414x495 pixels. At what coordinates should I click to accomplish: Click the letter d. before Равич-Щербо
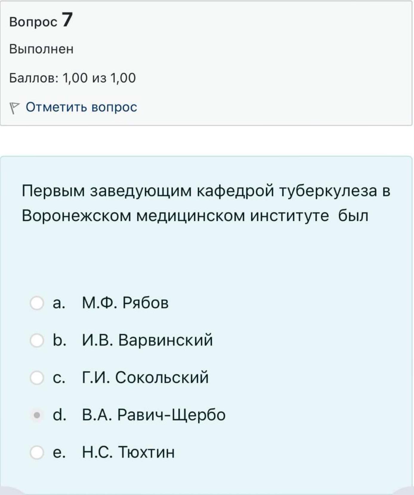click(x=59, y=415)
